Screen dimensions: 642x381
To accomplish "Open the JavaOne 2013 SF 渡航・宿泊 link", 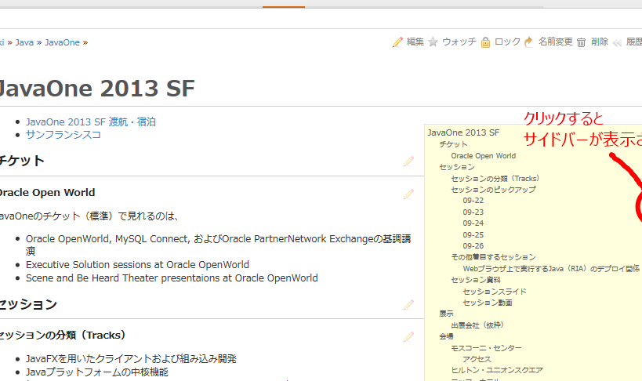I will pyautogui.click(x=90, y=122).
